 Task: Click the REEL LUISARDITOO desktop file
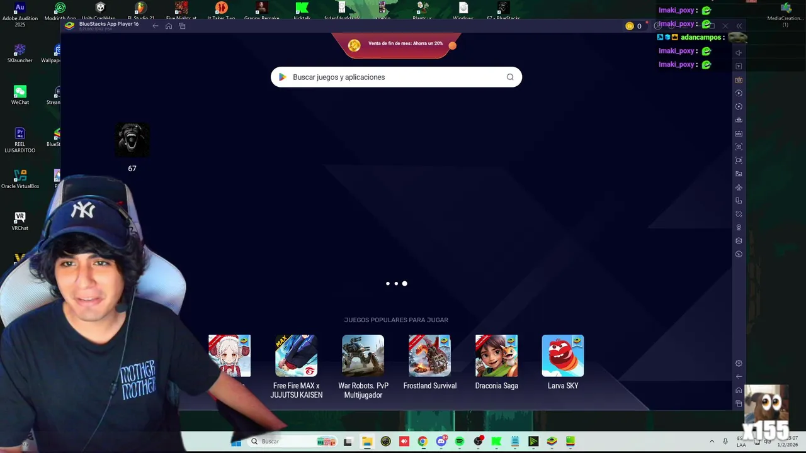point(20,140)
